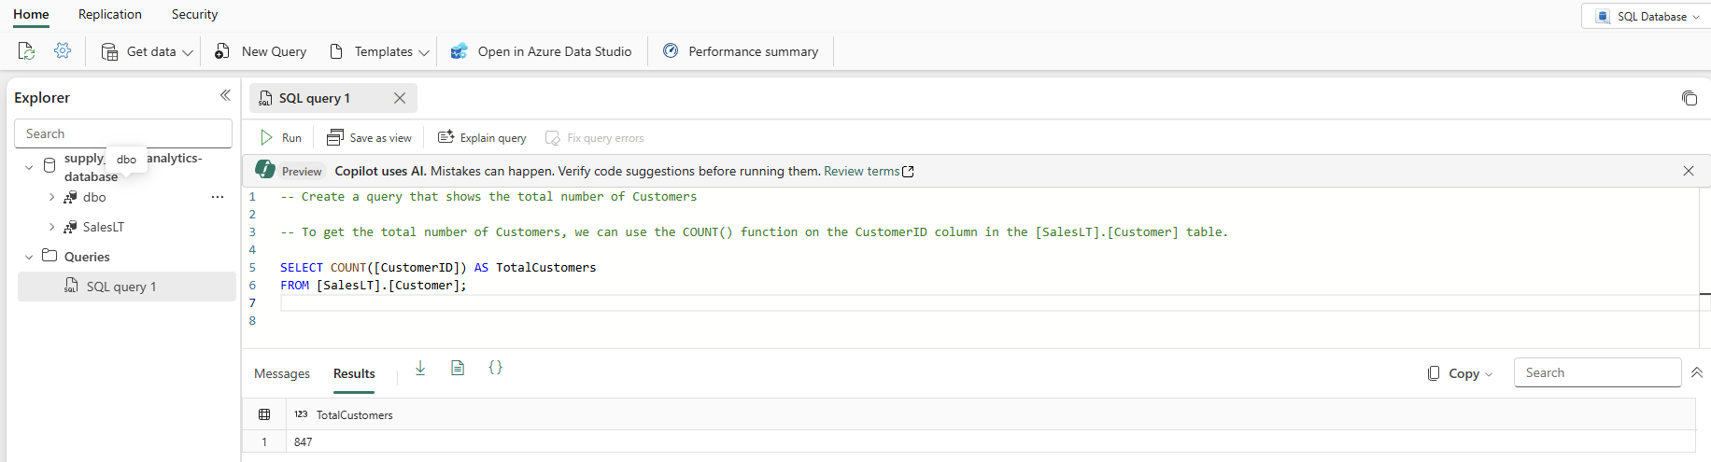Open the Get data dropdown
The height and width of the screenshot is (462, 1711).
148,52
